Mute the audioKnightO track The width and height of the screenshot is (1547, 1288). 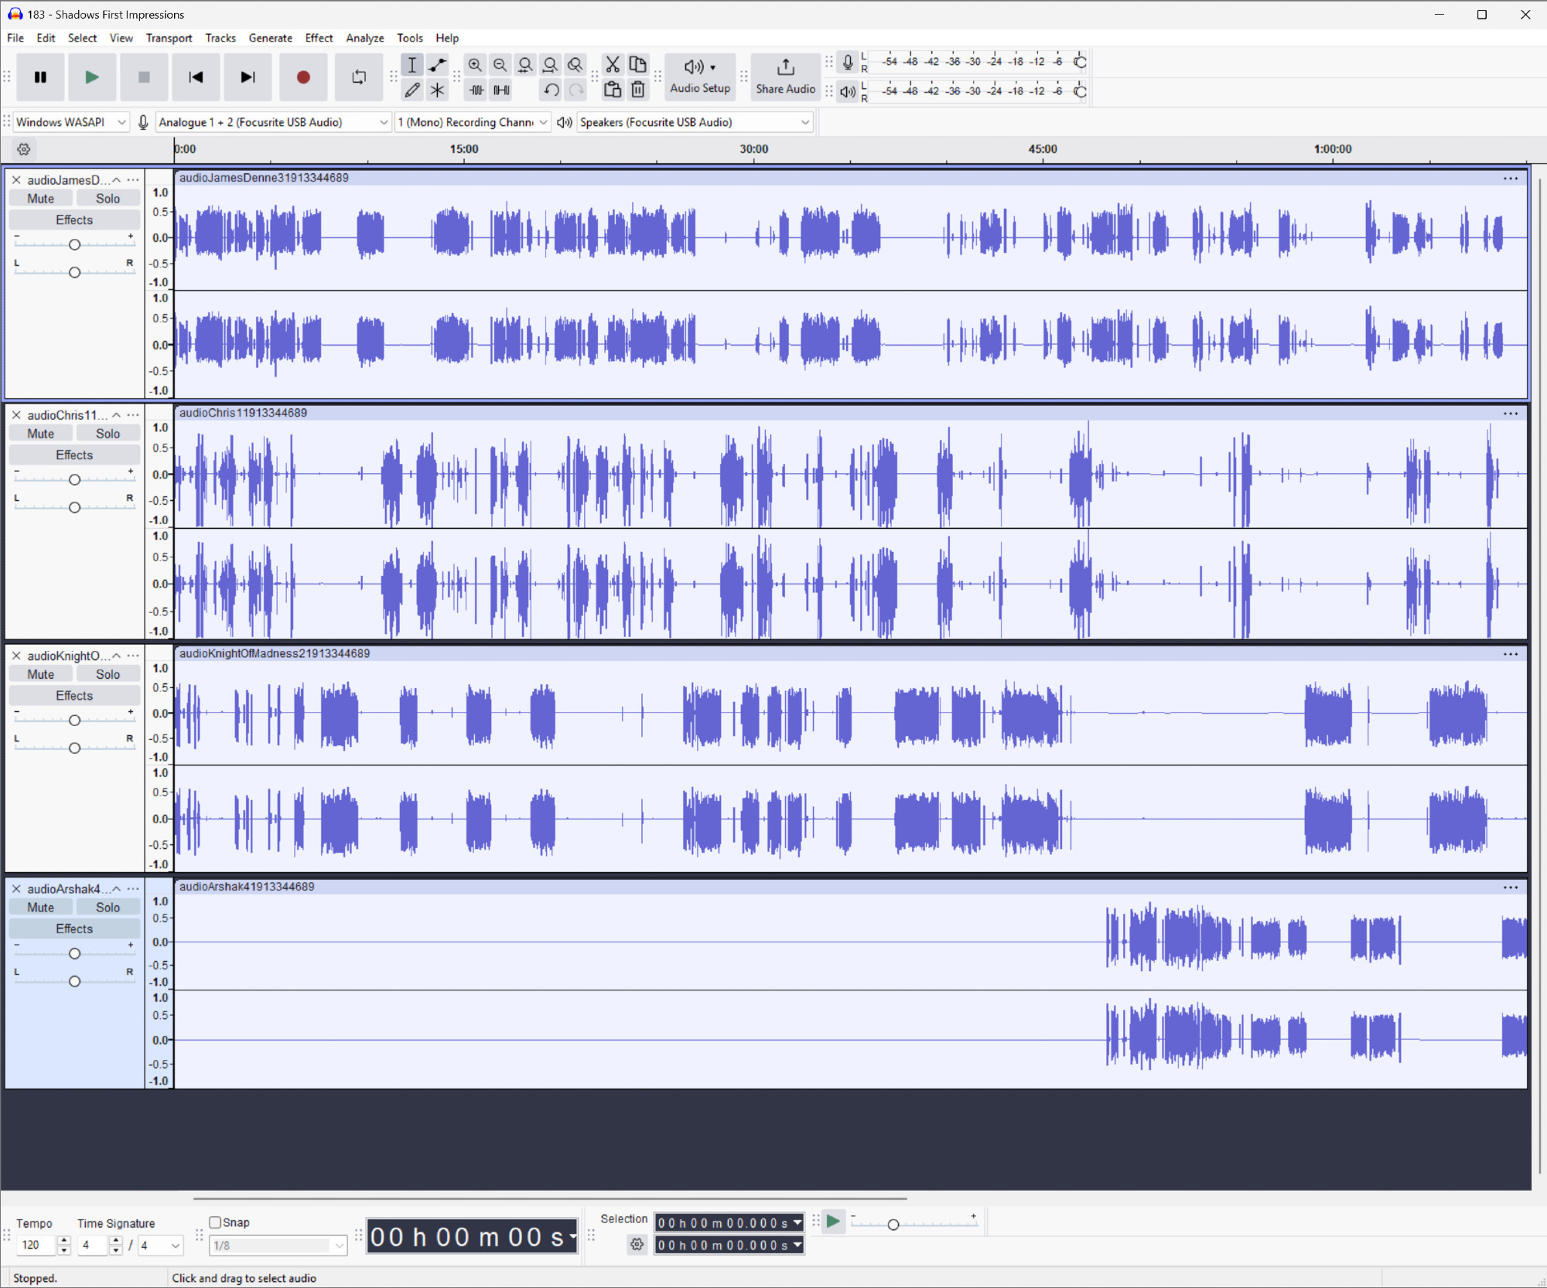pos(41,674)
